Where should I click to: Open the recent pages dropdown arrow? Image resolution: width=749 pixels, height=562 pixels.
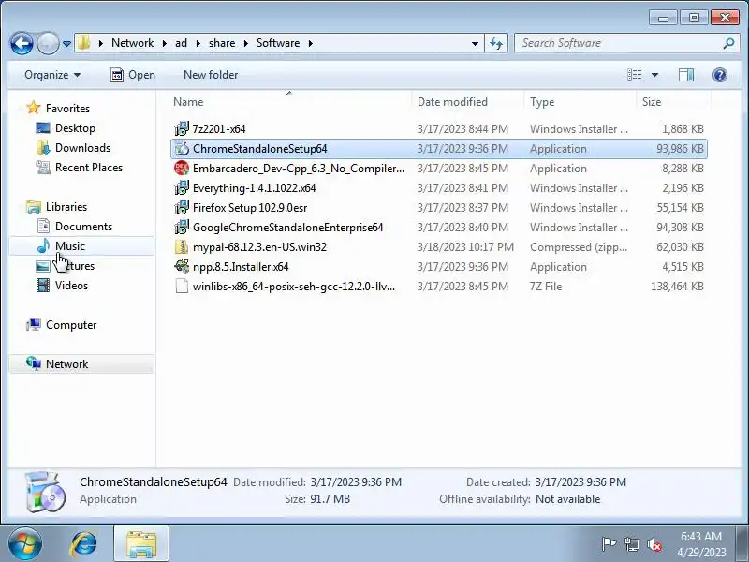[66, 44]
